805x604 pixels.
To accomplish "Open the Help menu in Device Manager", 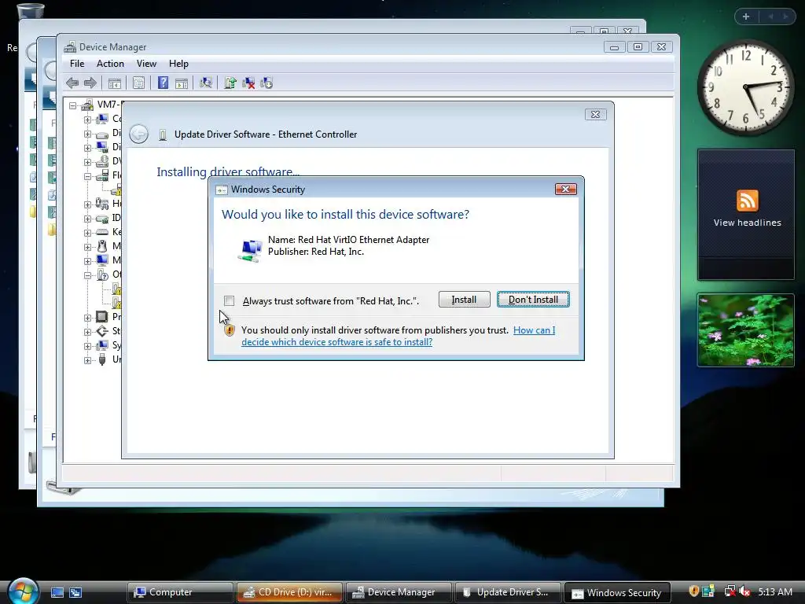I will click(x=178, y=64).
